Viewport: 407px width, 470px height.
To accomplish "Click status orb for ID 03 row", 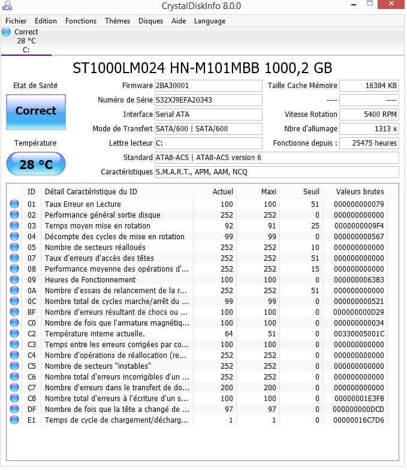I will click(14, 225).
